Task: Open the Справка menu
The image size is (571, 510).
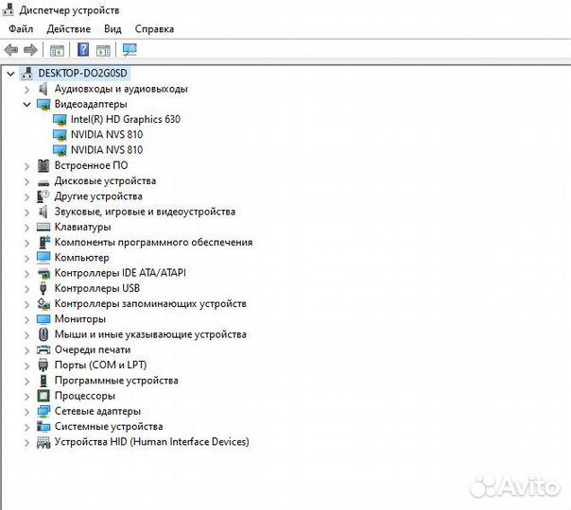Action: (154, 29)
